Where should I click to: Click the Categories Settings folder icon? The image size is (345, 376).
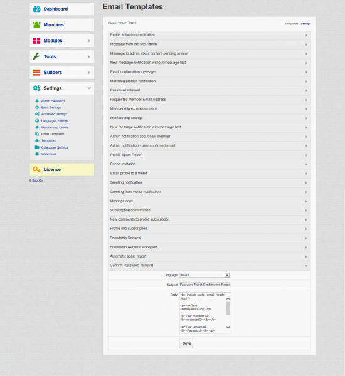[37, 147]
